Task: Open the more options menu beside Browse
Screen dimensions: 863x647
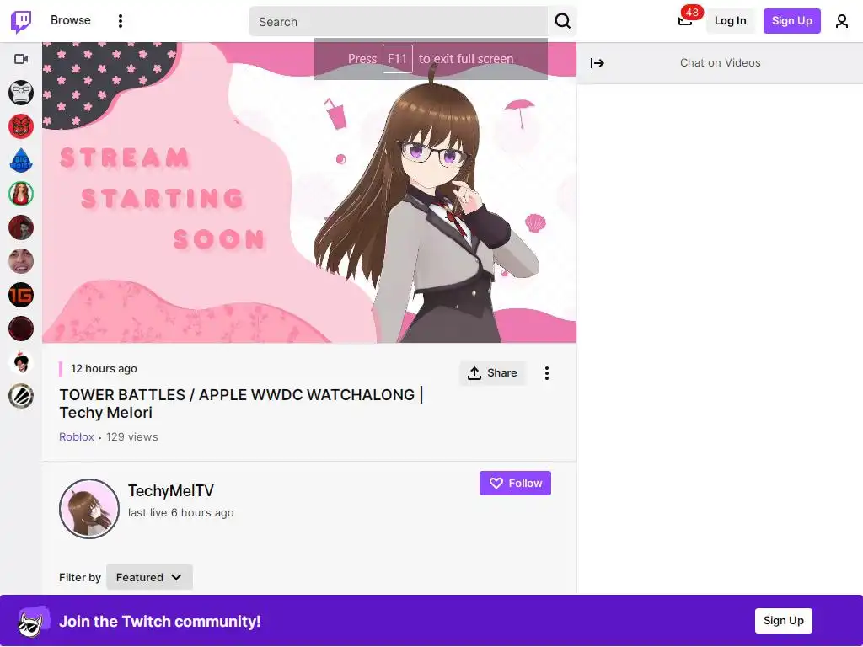Action: point(120,21)
